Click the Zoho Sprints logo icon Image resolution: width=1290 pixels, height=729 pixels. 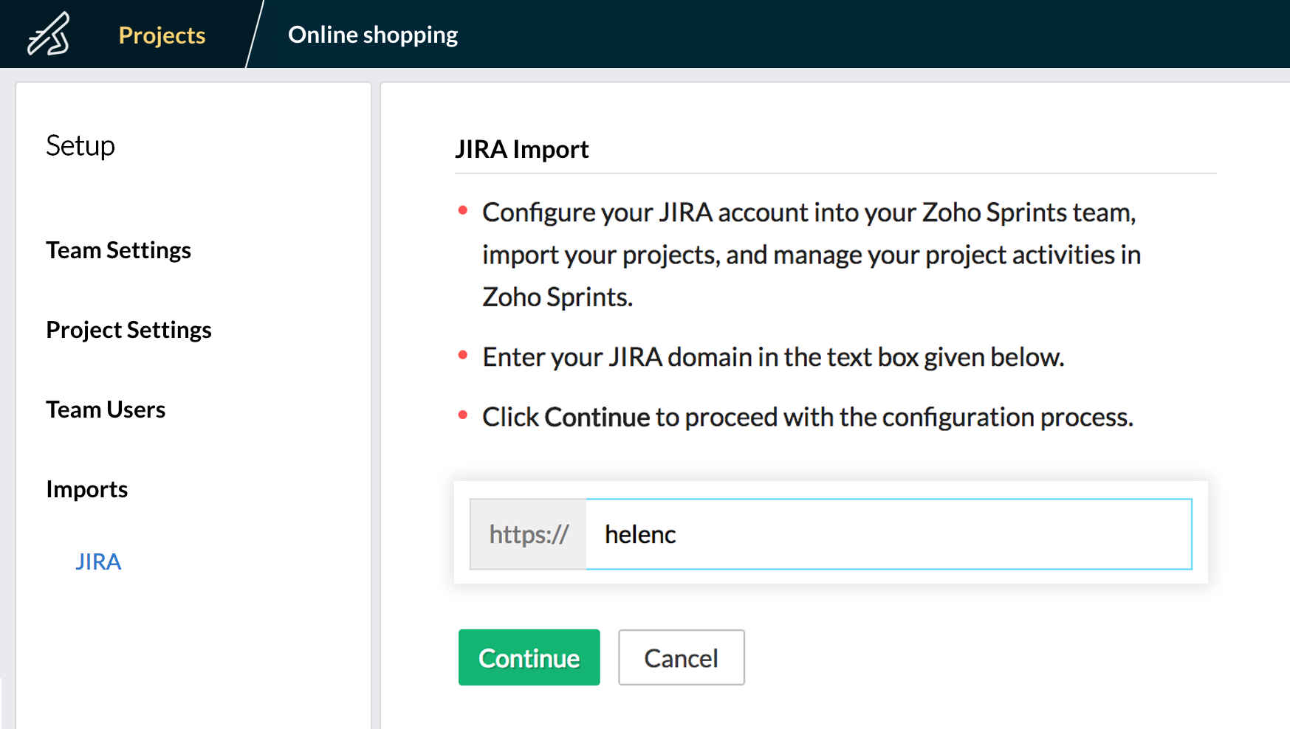[49, 34]
